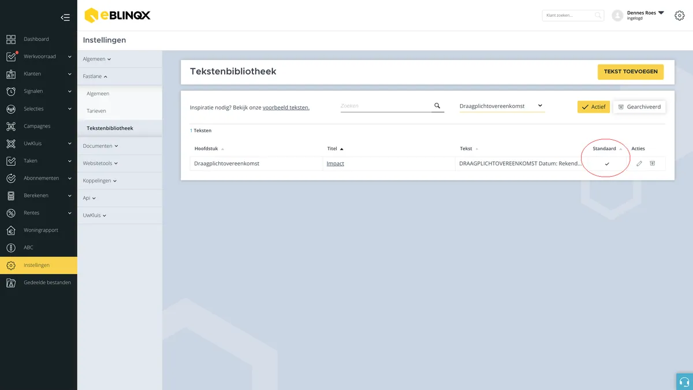
Task: Click the Gedeelde bestanden folder icon
Action: [11, 283]
